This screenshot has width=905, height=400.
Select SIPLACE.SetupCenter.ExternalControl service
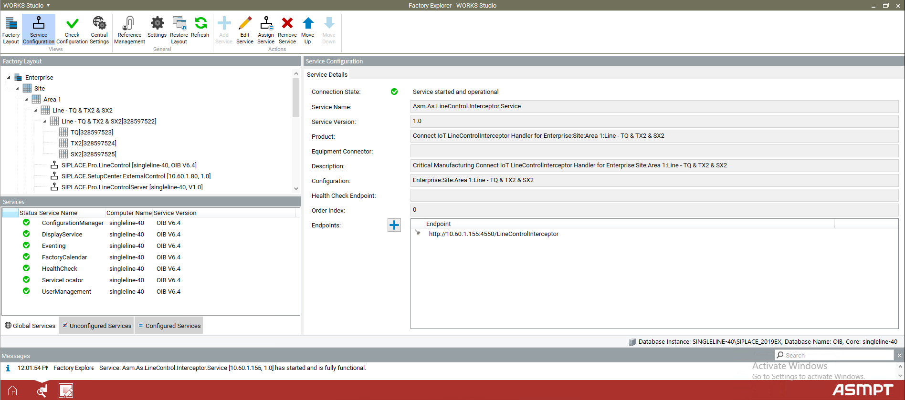click(136, 176)
